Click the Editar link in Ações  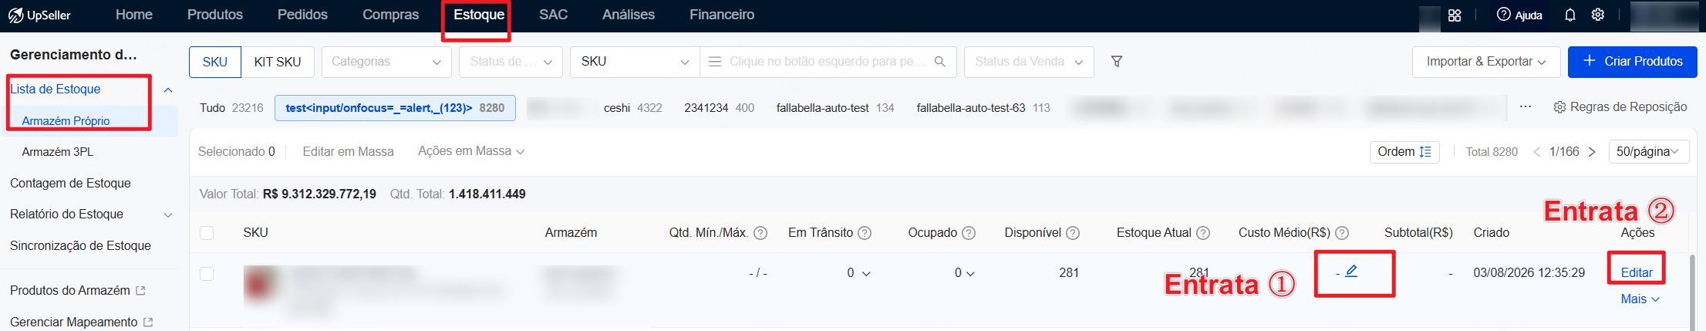click(1637, 272)
